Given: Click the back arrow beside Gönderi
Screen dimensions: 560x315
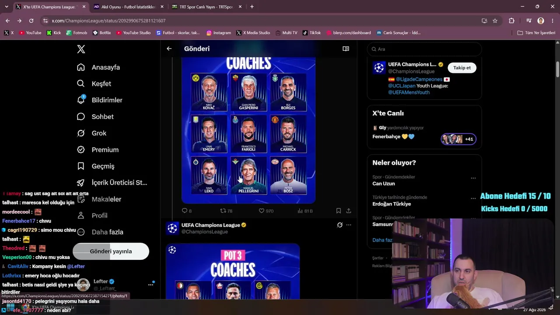Looking at the screenshot, I should [169, 49].
